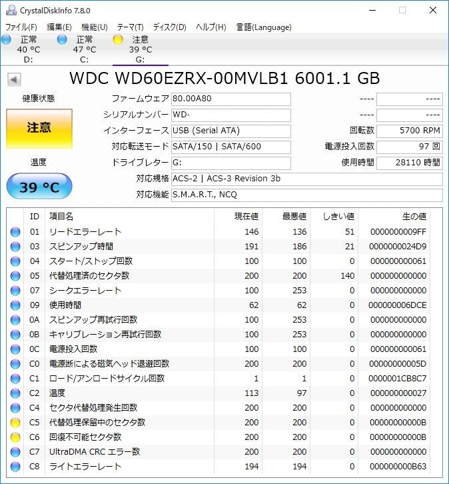Click yellow icon of 代替処理保留中のセクタ数 row
Image resolution: width=449 pixels, height=484 pixels.
(15, 423)
